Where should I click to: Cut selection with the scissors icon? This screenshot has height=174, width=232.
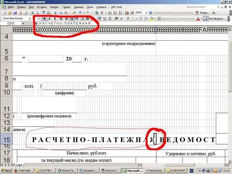click(x=55, y=13)
